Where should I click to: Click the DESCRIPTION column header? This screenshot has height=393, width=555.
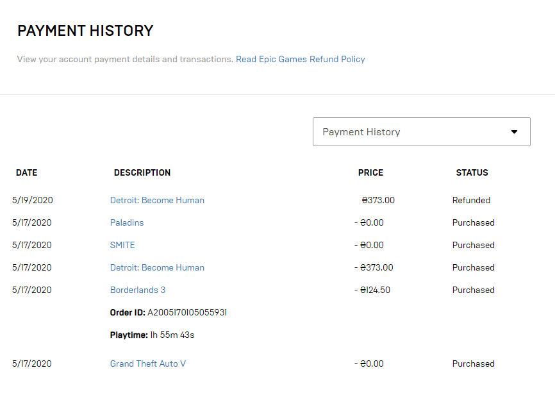[142, 172]
